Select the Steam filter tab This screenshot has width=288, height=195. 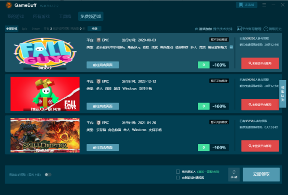[36, 29]
